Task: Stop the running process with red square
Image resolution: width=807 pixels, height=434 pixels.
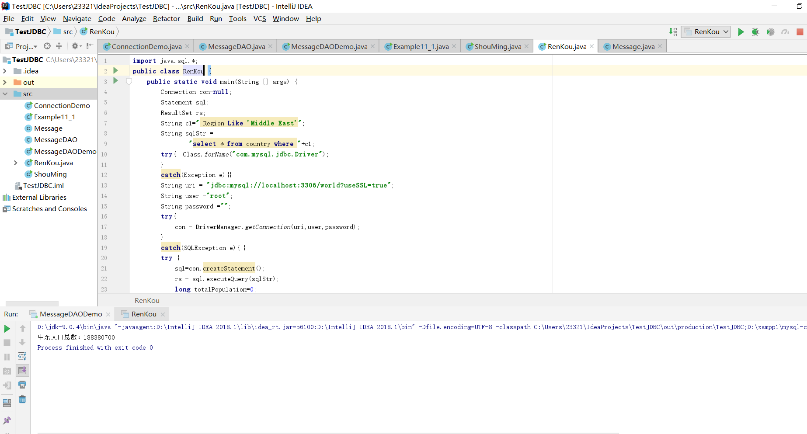Action: [x=800, y=32]
